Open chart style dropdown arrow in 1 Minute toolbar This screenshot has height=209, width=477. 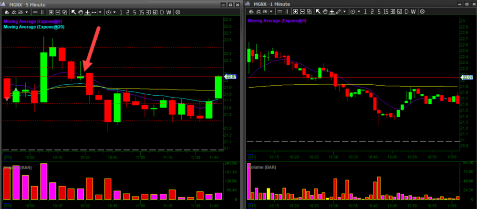(272, 12)
